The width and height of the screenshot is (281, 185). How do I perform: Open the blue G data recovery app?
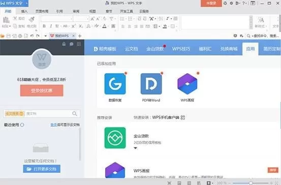point(115,84)
